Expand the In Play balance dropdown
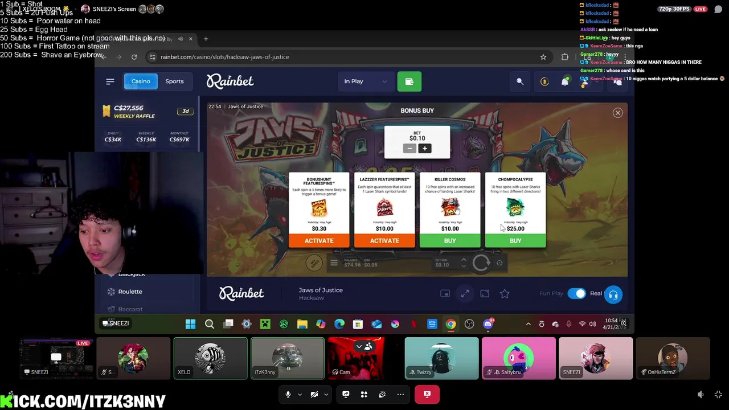729x410 pixels. tap(365, 81)
